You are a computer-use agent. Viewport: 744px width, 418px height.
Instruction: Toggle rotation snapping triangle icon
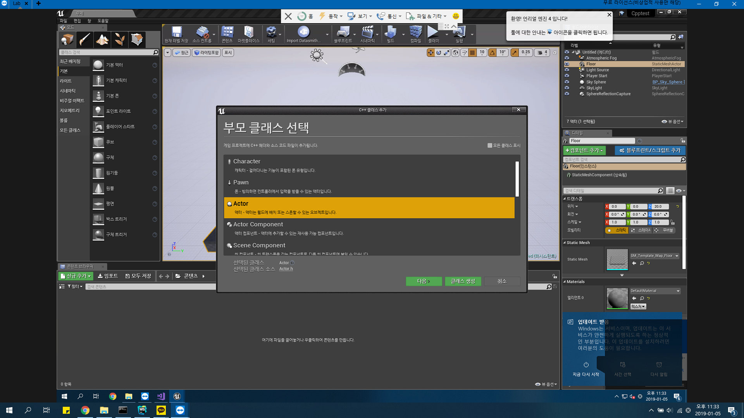(x=492, y=53)
